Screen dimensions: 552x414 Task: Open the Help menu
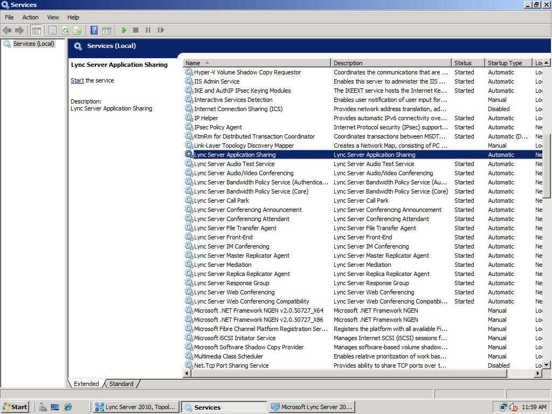73,17
